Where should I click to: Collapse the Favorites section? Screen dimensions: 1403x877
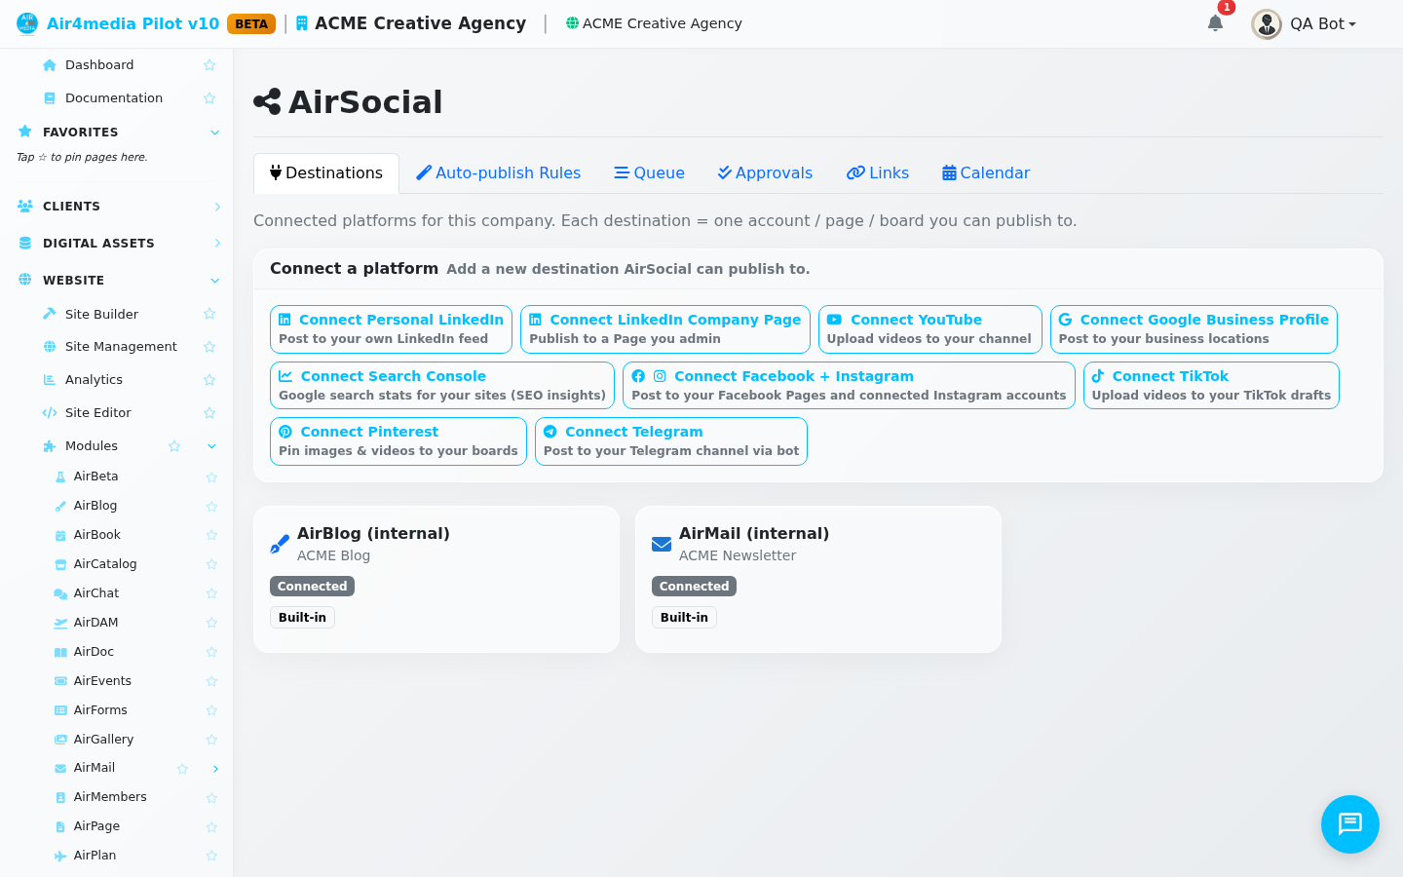pos(215,133)
